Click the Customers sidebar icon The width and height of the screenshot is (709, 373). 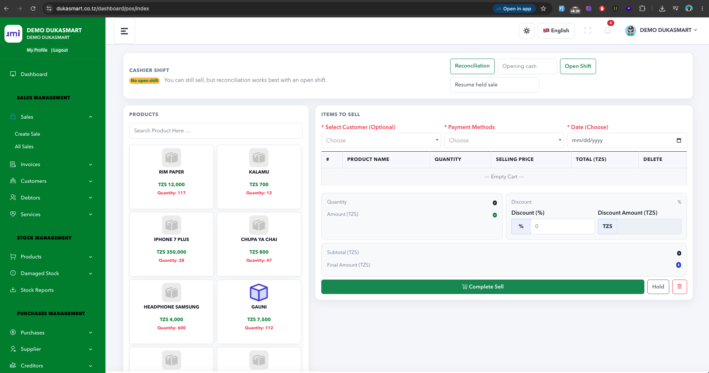13,181
